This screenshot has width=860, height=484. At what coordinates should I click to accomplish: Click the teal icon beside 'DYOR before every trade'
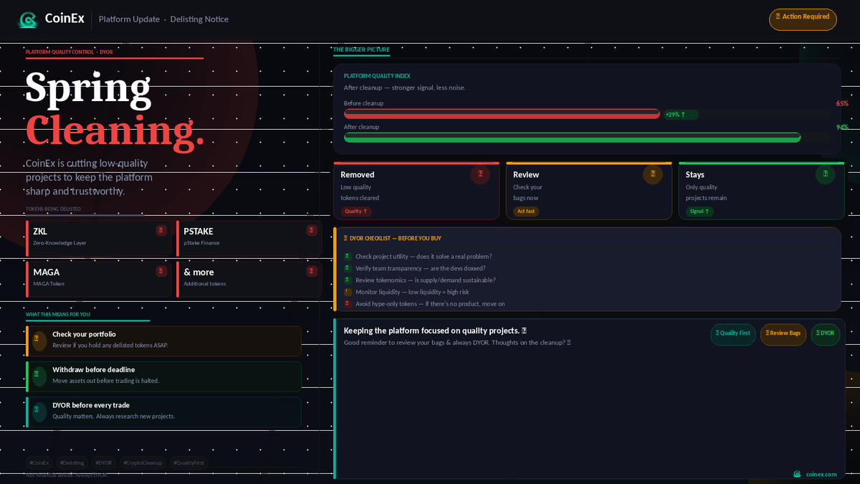pos(39,412)
